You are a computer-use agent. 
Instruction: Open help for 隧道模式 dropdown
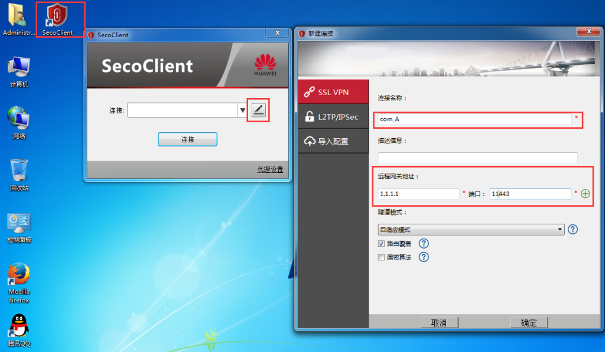[573, 229]
